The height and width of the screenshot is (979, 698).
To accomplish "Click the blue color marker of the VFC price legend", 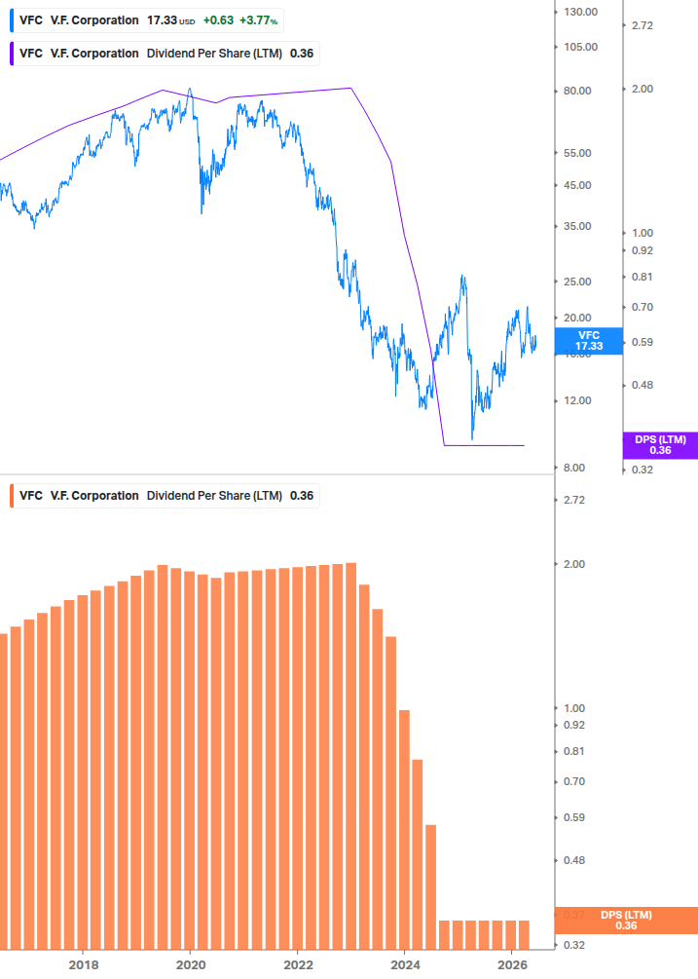I will pyautogui.click(x=12, y=20).
